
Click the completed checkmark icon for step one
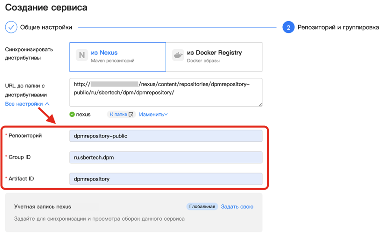coord(11,27)
